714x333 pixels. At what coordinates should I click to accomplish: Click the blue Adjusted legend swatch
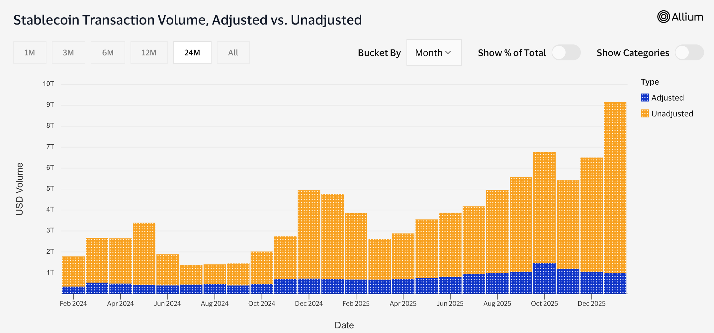point(645,98)
